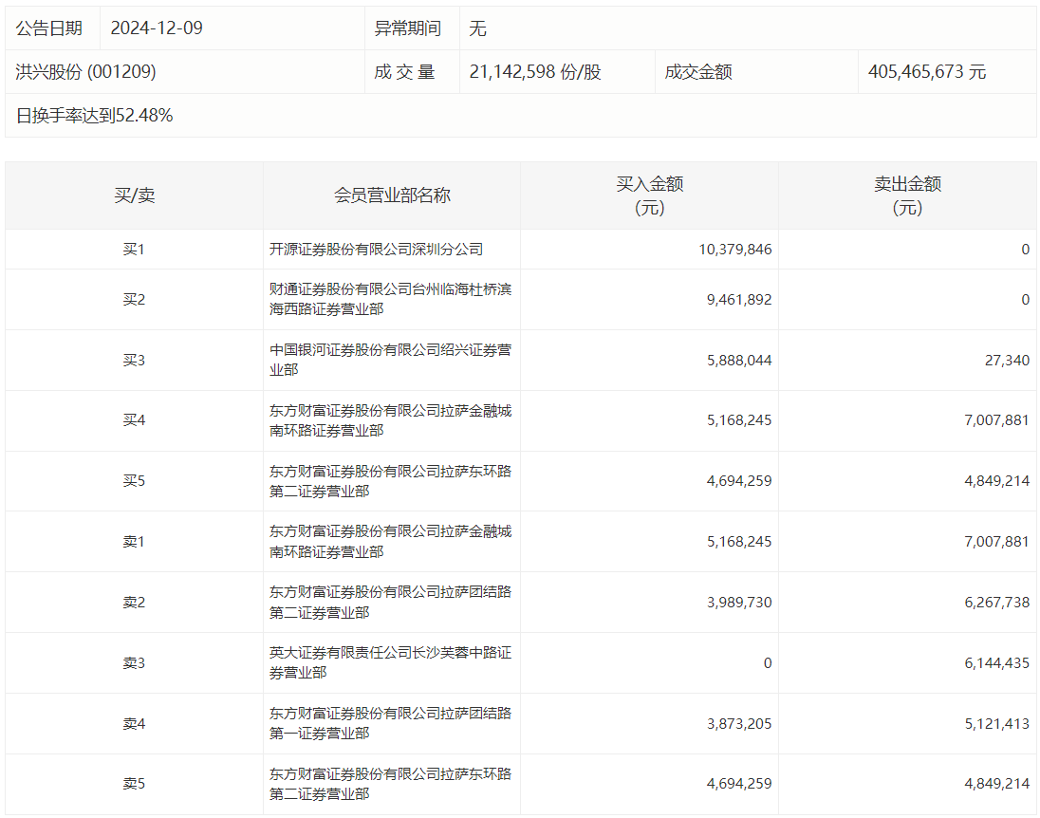
Task: Open 开源证券股份有限公司深圳分公司 broker entry
Action: pos(377,250)
